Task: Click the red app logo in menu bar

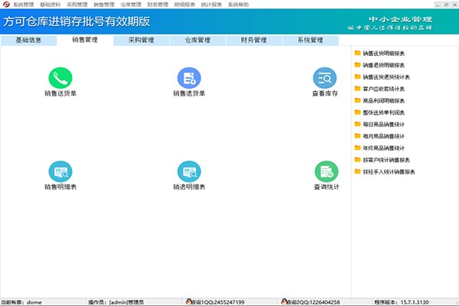Action: [6, 4]
